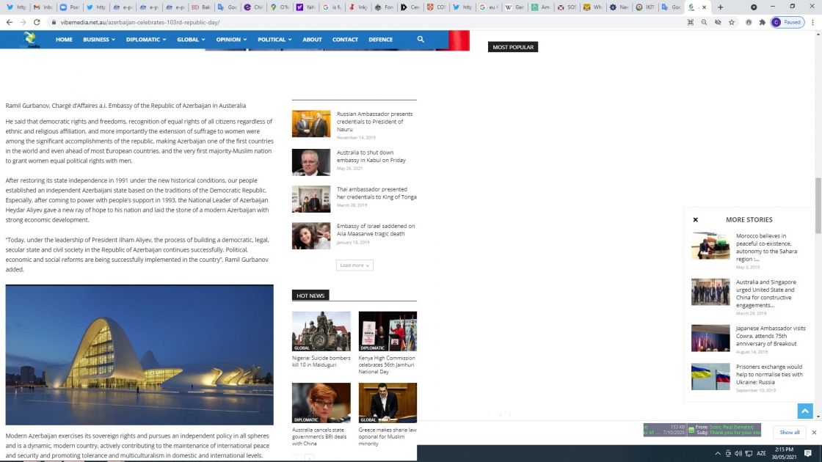Screen dimensions: 822x462
Task: Open the Australia to shut down embassy article
Action: pos(371,156)
